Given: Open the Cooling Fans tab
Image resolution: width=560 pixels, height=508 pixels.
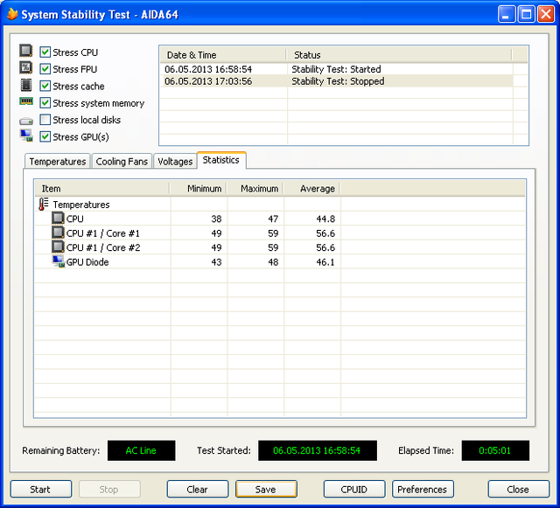Looking at the screenshot, I should [122, 162].
